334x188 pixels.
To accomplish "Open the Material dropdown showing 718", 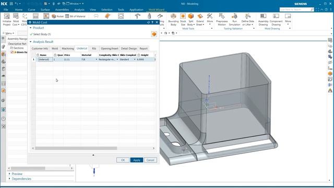I will coord(96,60).
